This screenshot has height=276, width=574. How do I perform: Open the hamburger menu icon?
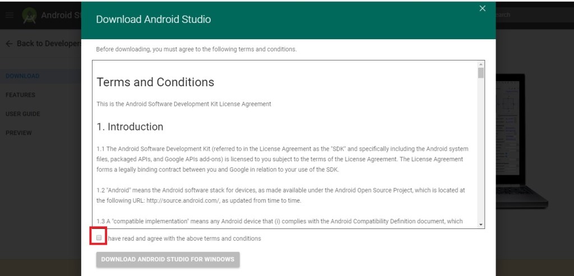point(10,15)
